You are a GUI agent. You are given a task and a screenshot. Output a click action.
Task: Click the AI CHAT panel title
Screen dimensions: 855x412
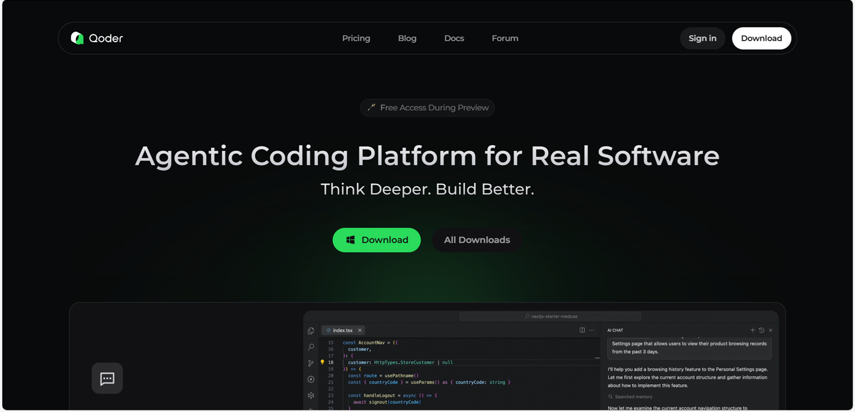pos(615,330)
